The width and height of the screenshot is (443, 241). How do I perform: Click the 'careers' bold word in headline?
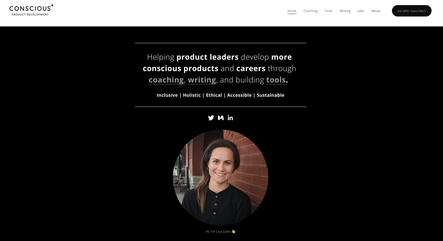251,68
